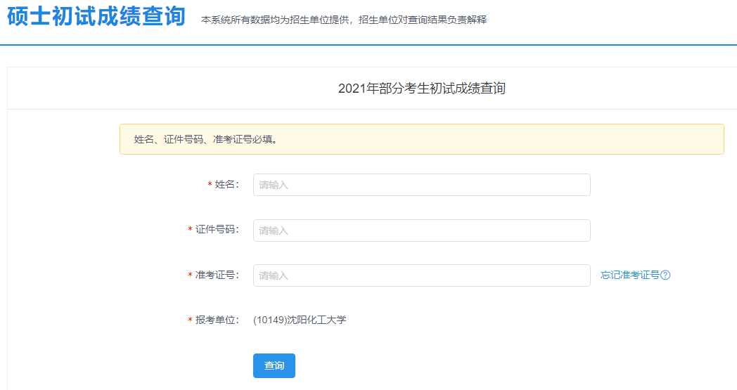Click the data disclaimer text beside the title

[344, 20]
